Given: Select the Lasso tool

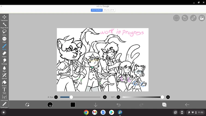Looking at the screenshot, I should [x=4, y=33].
